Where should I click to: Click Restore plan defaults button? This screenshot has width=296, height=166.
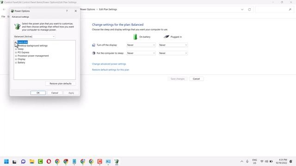click(61, 83)
